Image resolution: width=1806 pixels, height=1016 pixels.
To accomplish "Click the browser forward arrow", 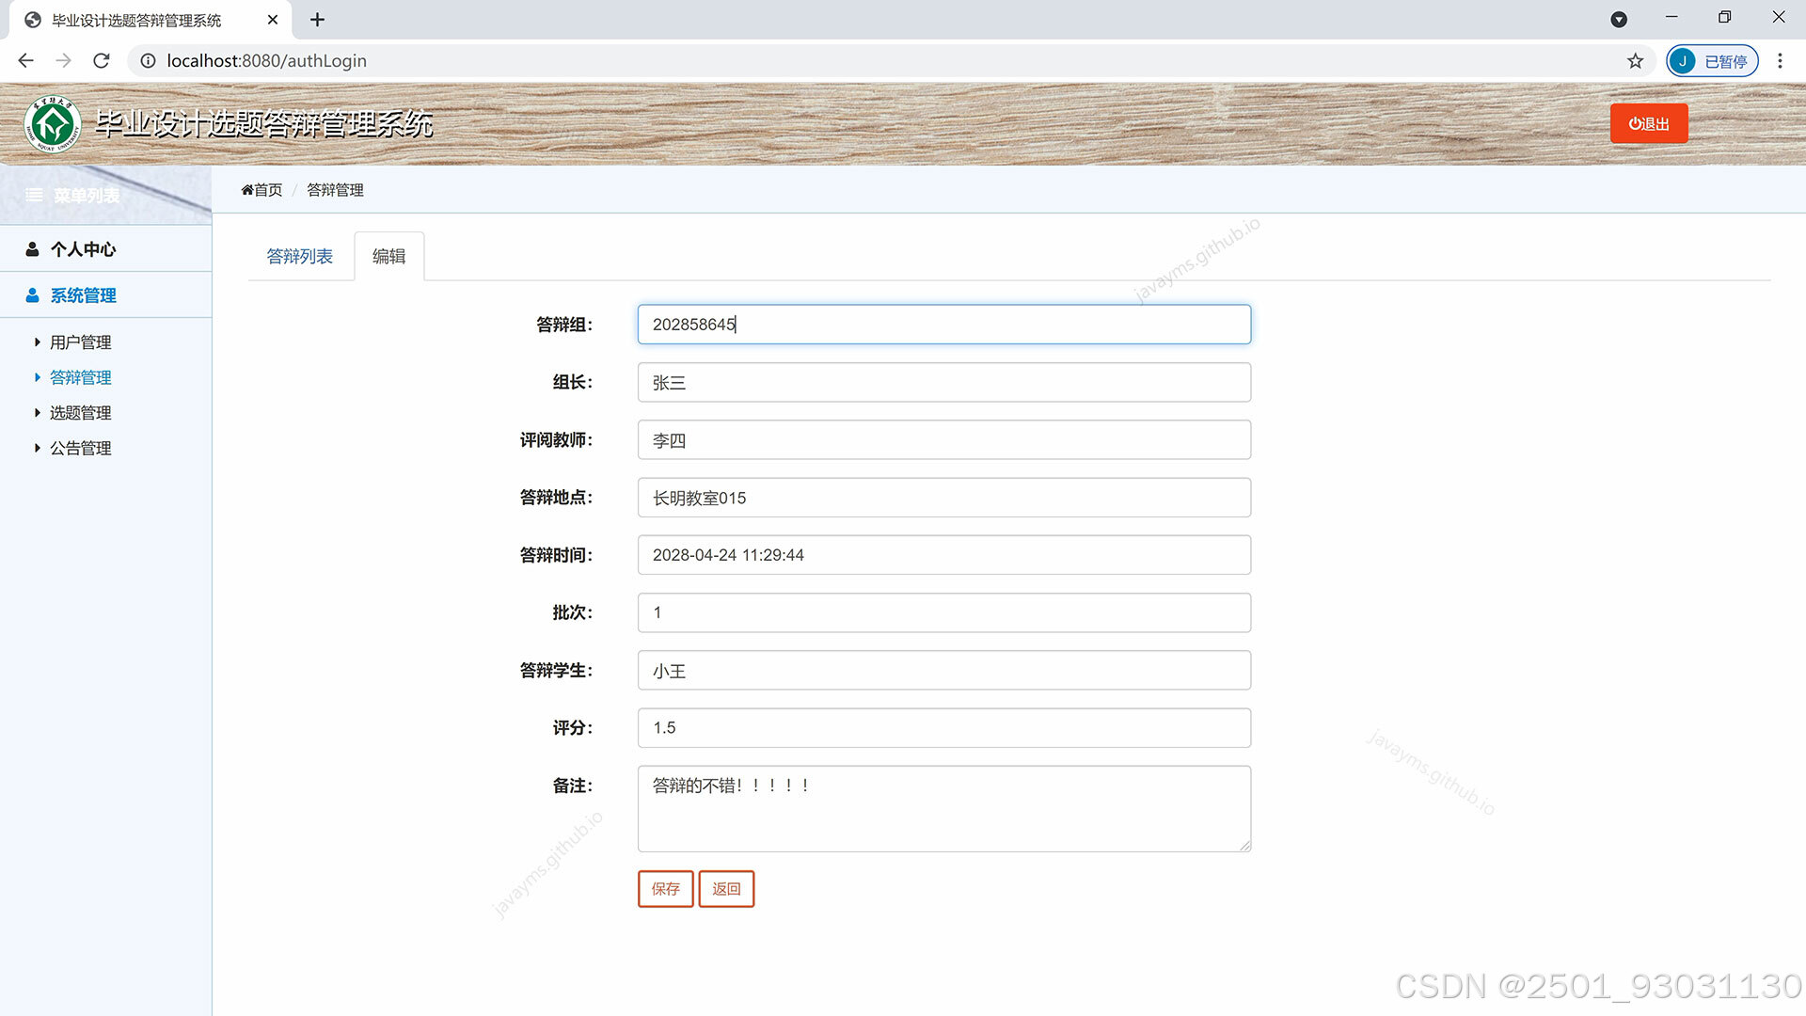I will [63, 61].
